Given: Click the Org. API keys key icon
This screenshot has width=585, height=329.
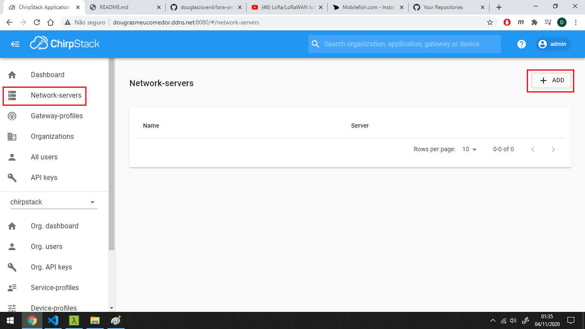Looking at the screenshot, I should [x=12, y=267].
